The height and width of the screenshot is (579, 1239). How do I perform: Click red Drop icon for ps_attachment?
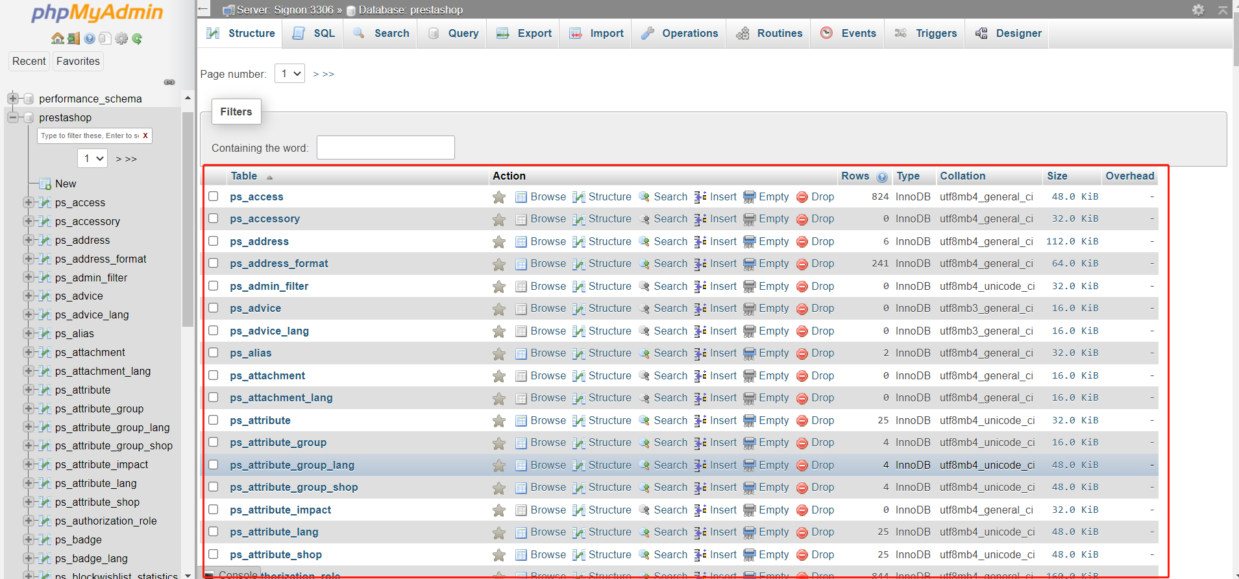[x=802, y=376]
